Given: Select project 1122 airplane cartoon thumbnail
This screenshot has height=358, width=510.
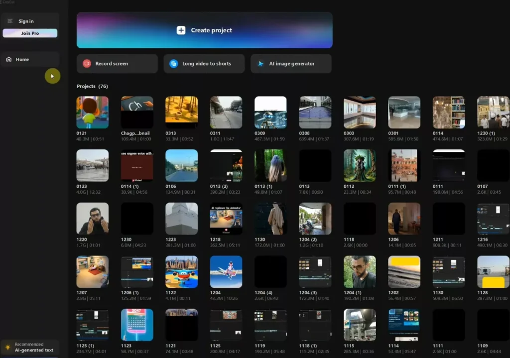Looking at the screenshot, I should point(181,272).
